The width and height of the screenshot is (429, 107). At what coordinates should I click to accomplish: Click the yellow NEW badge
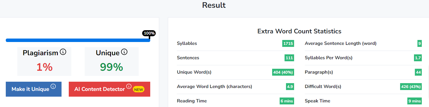[x=139, y=89]
